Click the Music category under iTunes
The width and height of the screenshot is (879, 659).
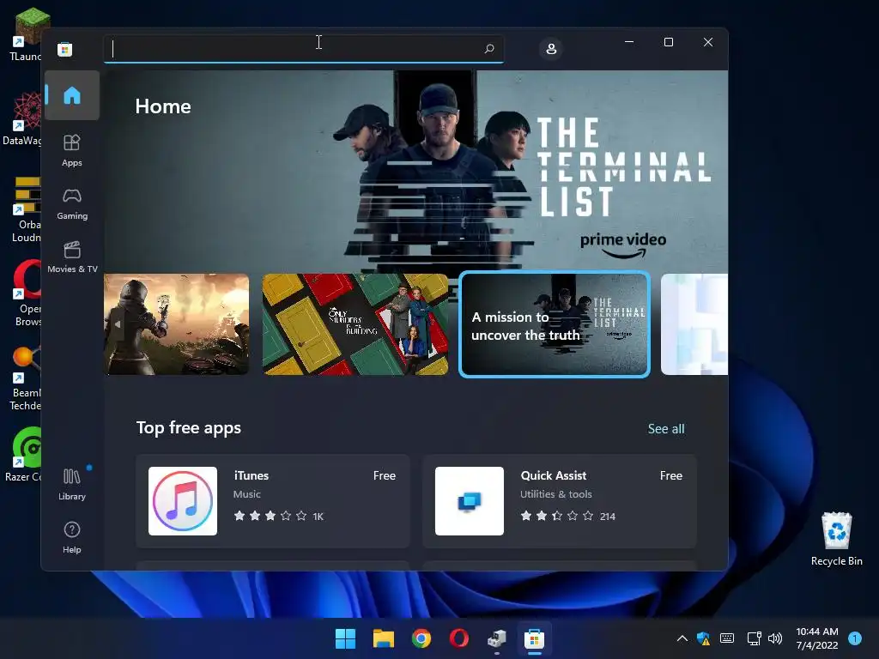point(246,494)
